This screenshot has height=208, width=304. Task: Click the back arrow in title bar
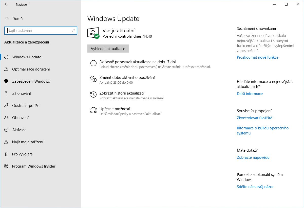pyautogui.click(x=6, y=4)
